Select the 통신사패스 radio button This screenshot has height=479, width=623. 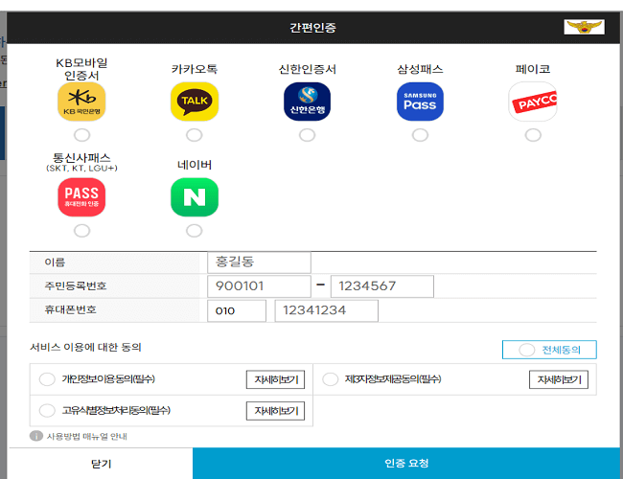click(81, 231)
